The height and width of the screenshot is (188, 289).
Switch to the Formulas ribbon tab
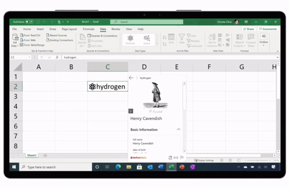(x=89, y=29)
